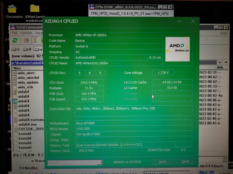This screenshot has width=233, height=174.
Task: Select the aida_uireshd file
Action: (x=26, y=78)
